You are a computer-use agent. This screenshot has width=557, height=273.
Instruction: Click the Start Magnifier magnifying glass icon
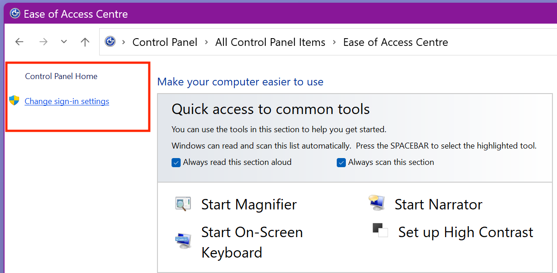pyautogui.click(x=182, y=204)
